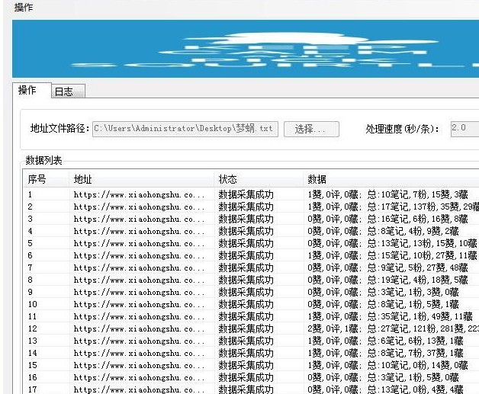
Task: Click 数据采集成功 status in row 17
Action: [246, 389]
